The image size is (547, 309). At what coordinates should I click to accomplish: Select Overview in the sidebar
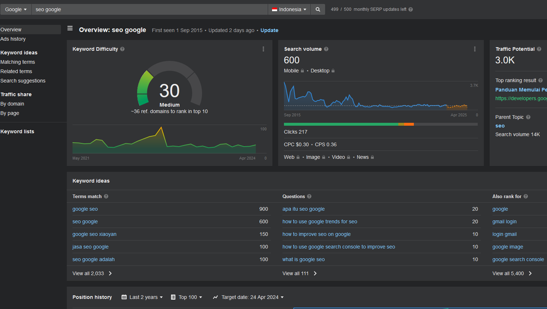click(x=30, y=30)
